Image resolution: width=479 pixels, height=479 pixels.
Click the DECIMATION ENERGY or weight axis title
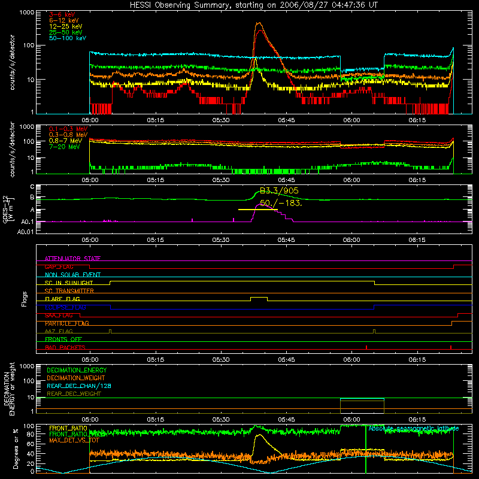point(9,389)
